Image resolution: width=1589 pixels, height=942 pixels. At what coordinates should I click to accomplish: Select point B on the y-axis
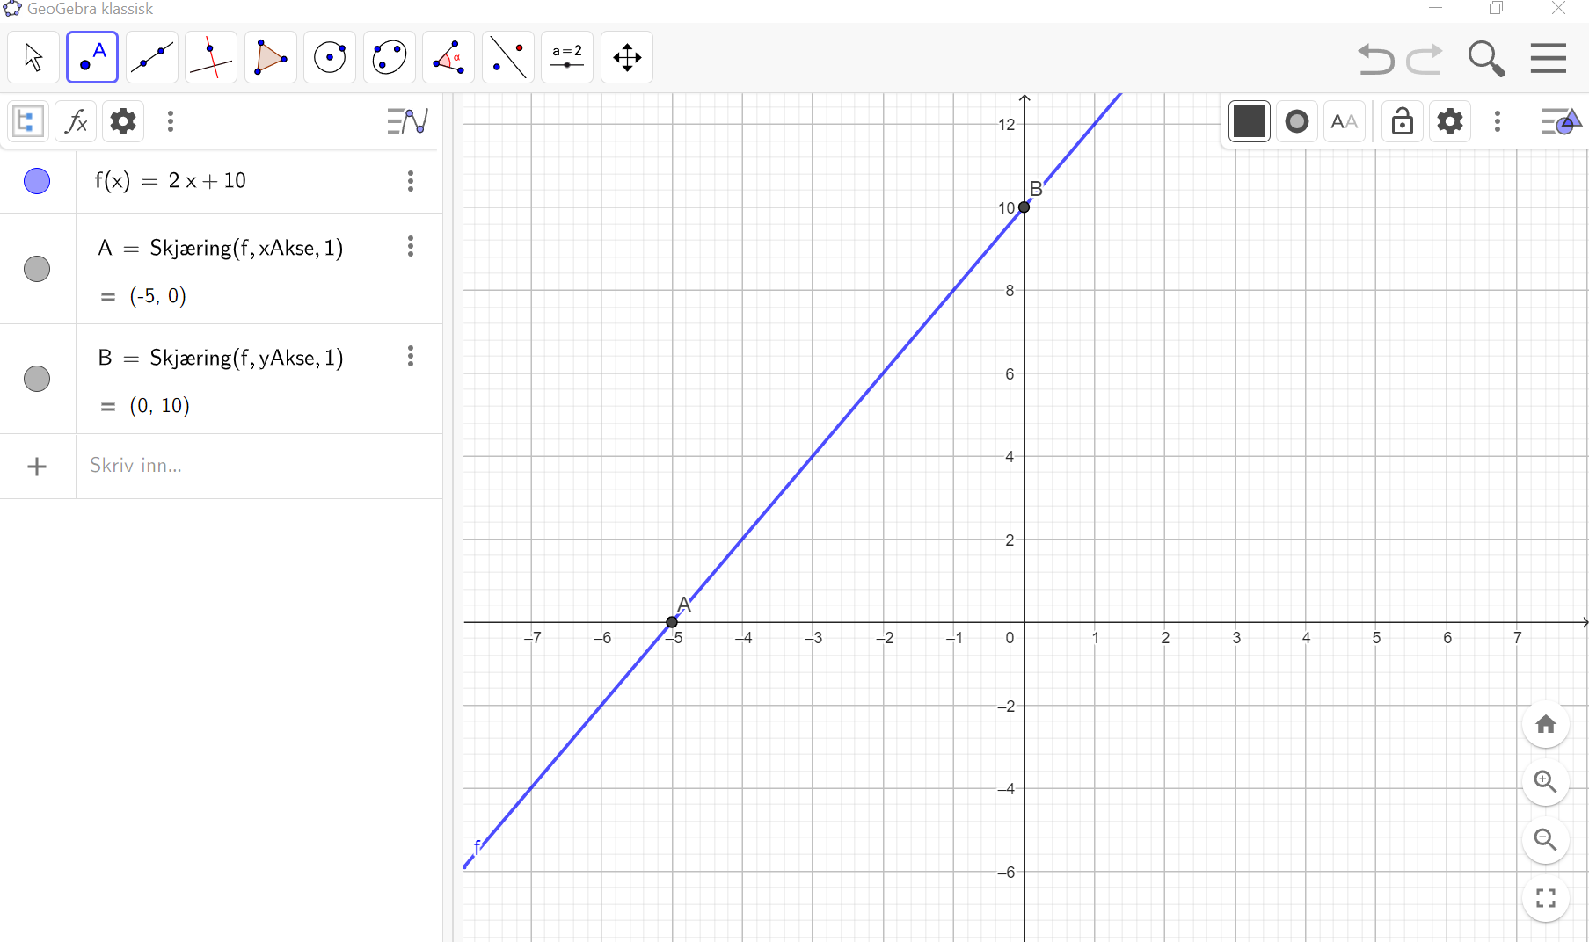point(1024,207)
